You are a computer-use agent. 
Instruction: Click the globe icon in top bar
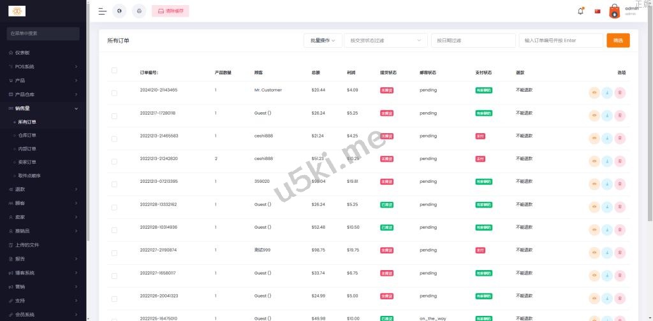pos(119,11)
